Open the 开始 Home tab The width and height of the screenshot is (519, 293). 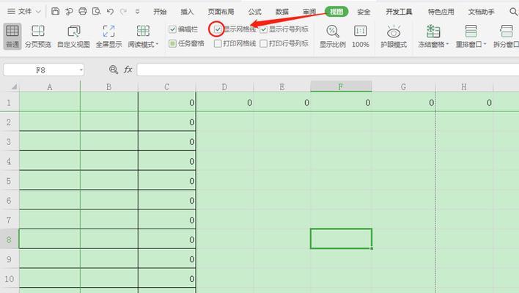pyautogui.click(x=160, y=12)
